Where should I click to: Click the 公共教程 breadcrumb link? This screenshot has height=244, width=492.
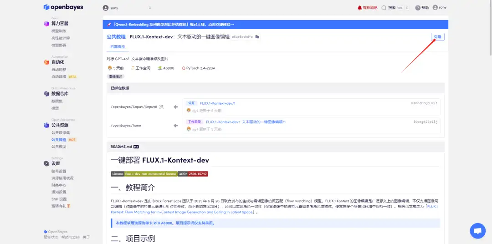coord(116,37)
